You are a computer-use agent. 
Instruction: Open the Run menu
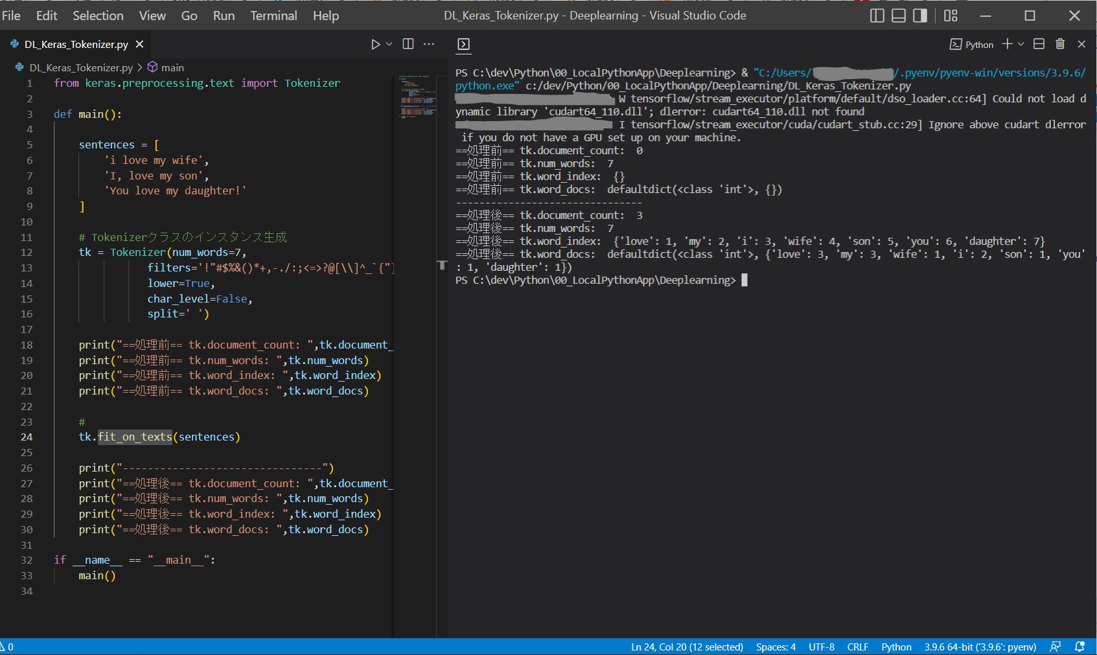224,16
